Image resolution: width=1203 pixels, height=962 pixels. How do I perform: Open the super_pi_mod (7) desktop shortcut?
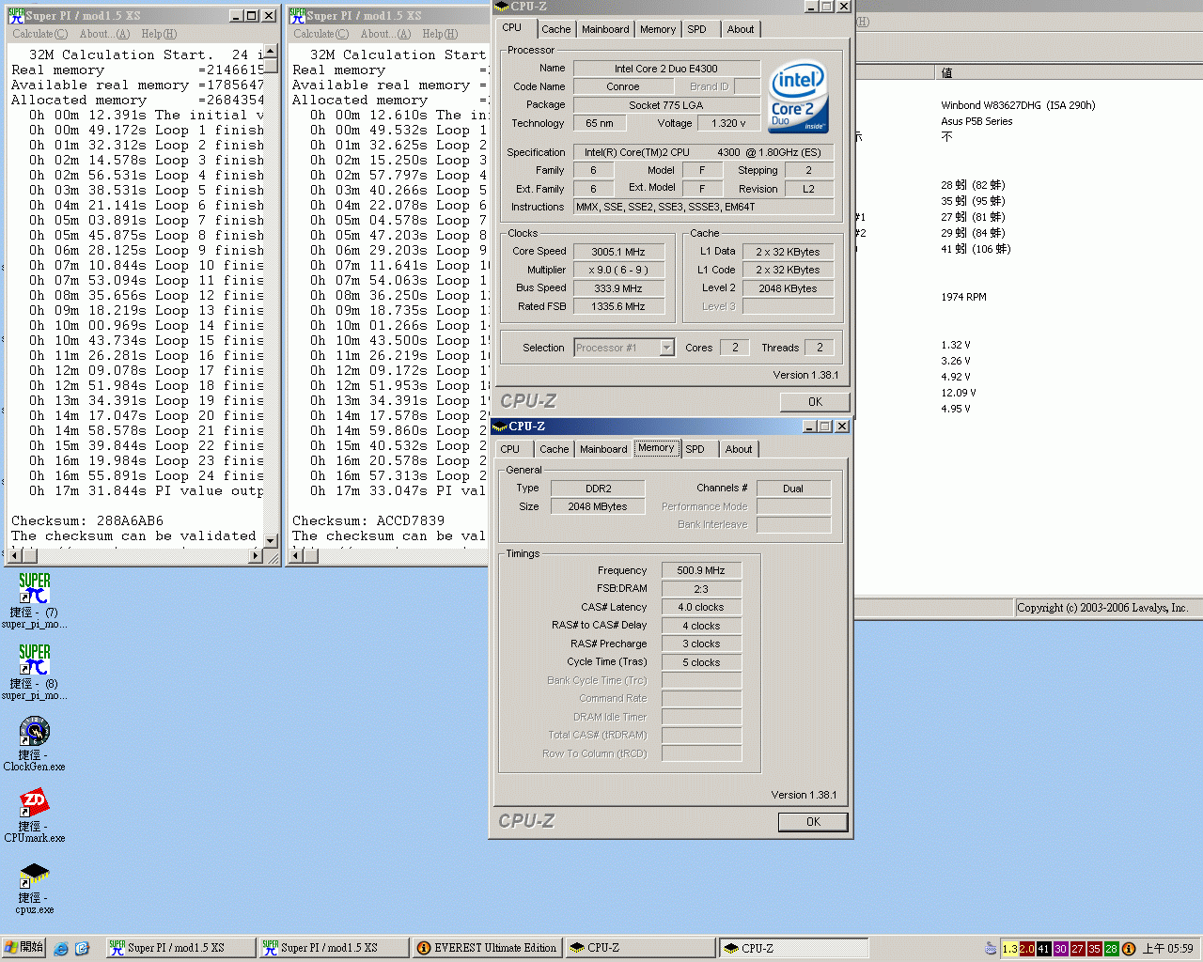(35, 599)
